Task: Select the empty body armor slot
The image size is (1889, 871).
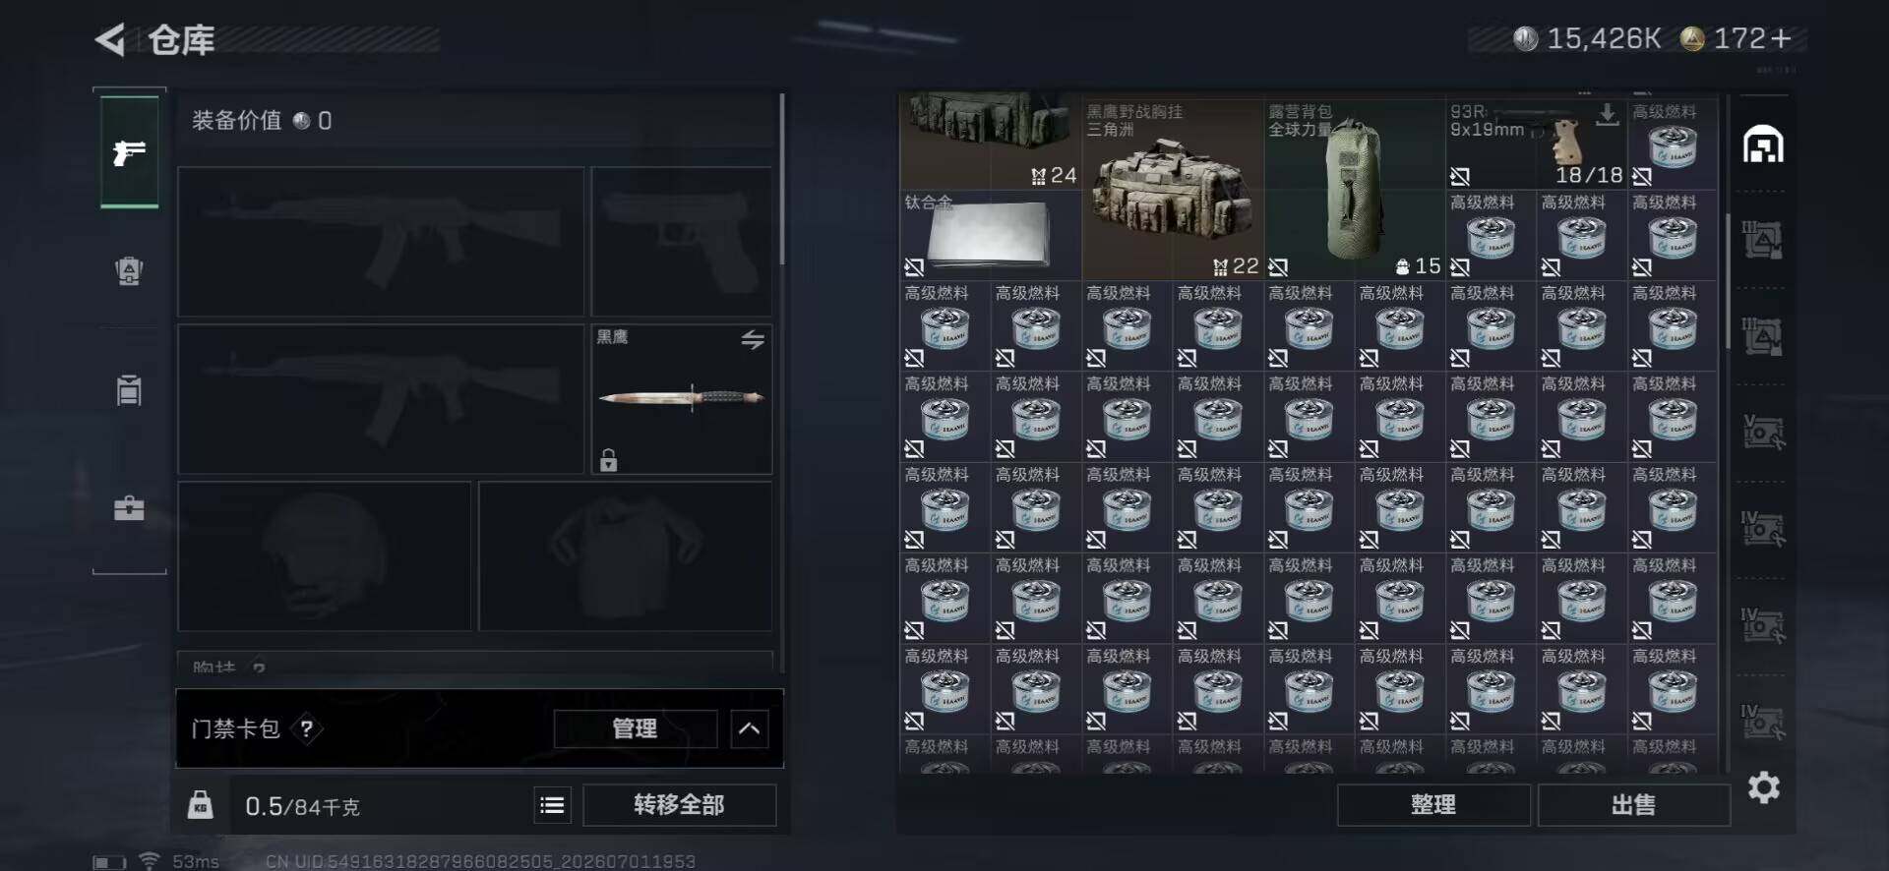Action: click(626, 556)
